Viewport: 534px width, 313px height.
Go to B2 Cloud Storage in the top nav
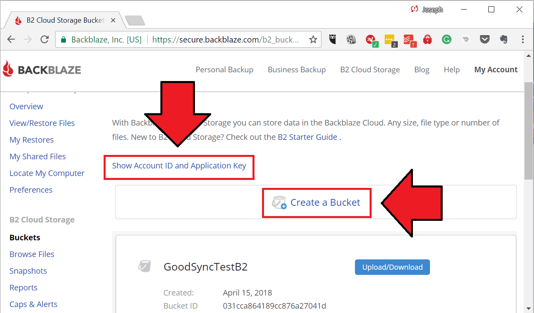click(x=370, y=70)
